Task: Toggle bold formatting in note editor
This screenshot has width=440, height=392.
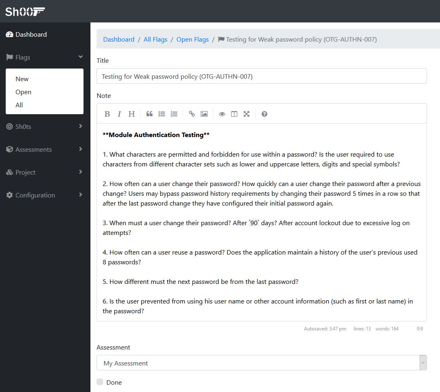Action: pyautogui.click(x=107, y=114)
